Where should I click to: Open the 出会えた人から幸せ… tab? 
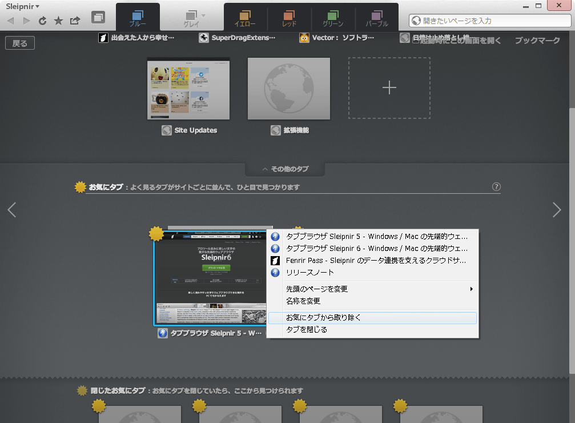click(136, 38)
